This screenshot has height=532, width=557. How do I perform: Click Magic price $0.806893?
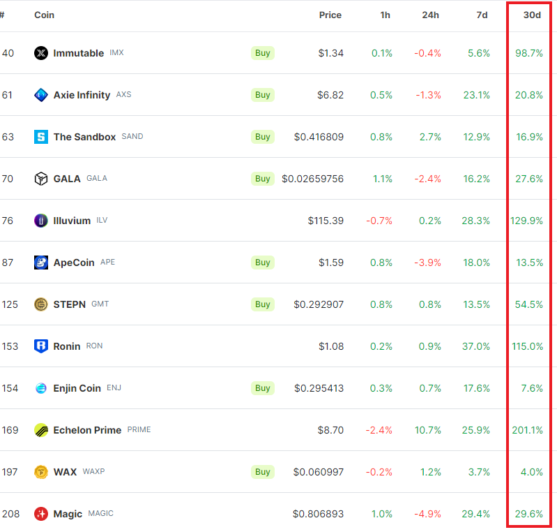tap(318, 514)
